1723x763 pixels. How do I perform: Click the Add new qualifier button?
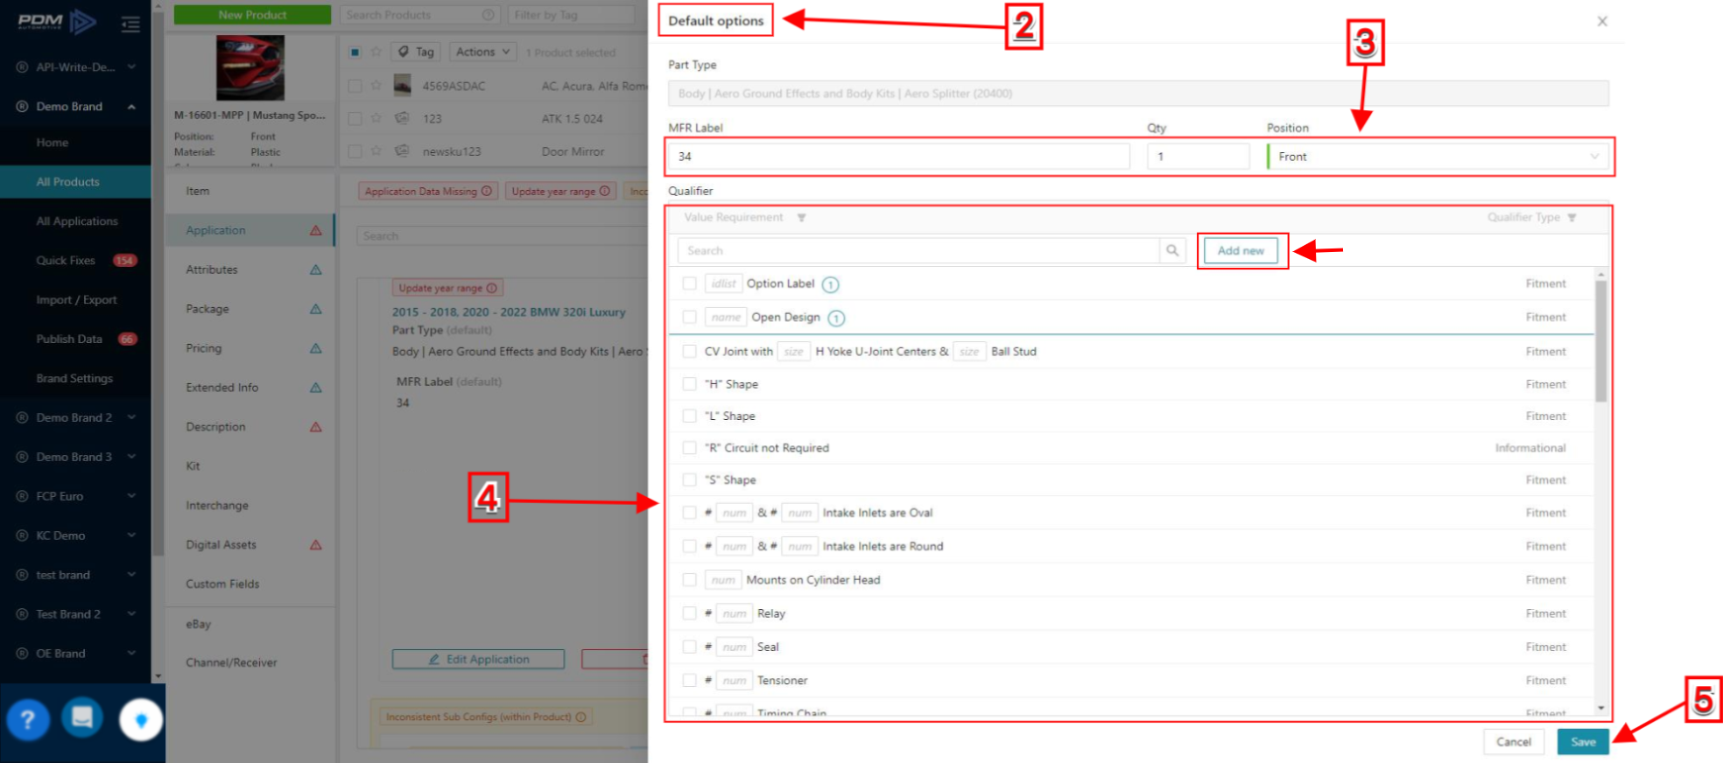coord(1241,250)
